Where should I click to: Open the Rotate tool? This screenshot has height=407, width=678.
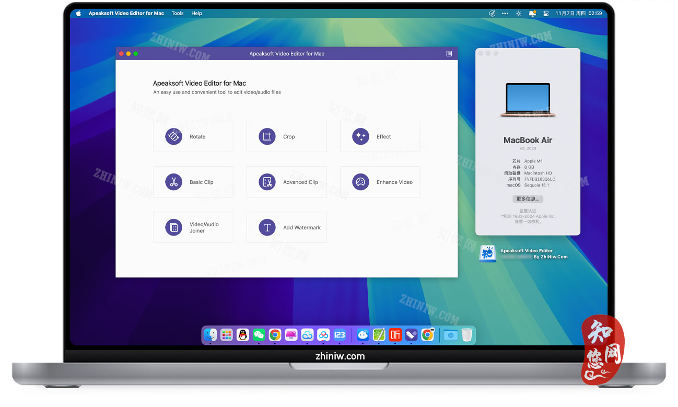click(x=193, y=137)
